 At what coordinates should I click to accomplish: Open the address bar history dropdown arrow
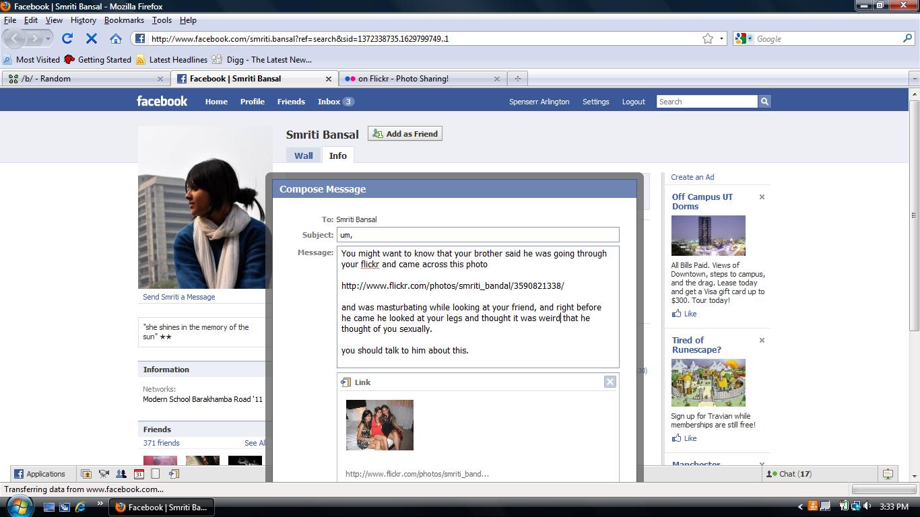(x=721, y=38)
